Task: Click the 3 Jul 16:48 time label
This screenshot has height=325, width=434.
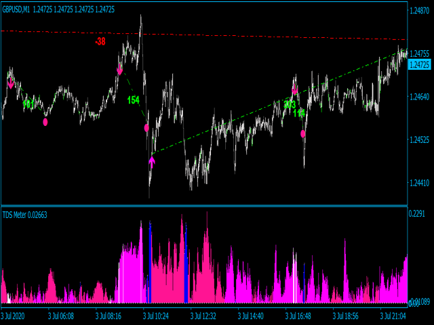Action: pyautogui.click(x=298, y=316)
